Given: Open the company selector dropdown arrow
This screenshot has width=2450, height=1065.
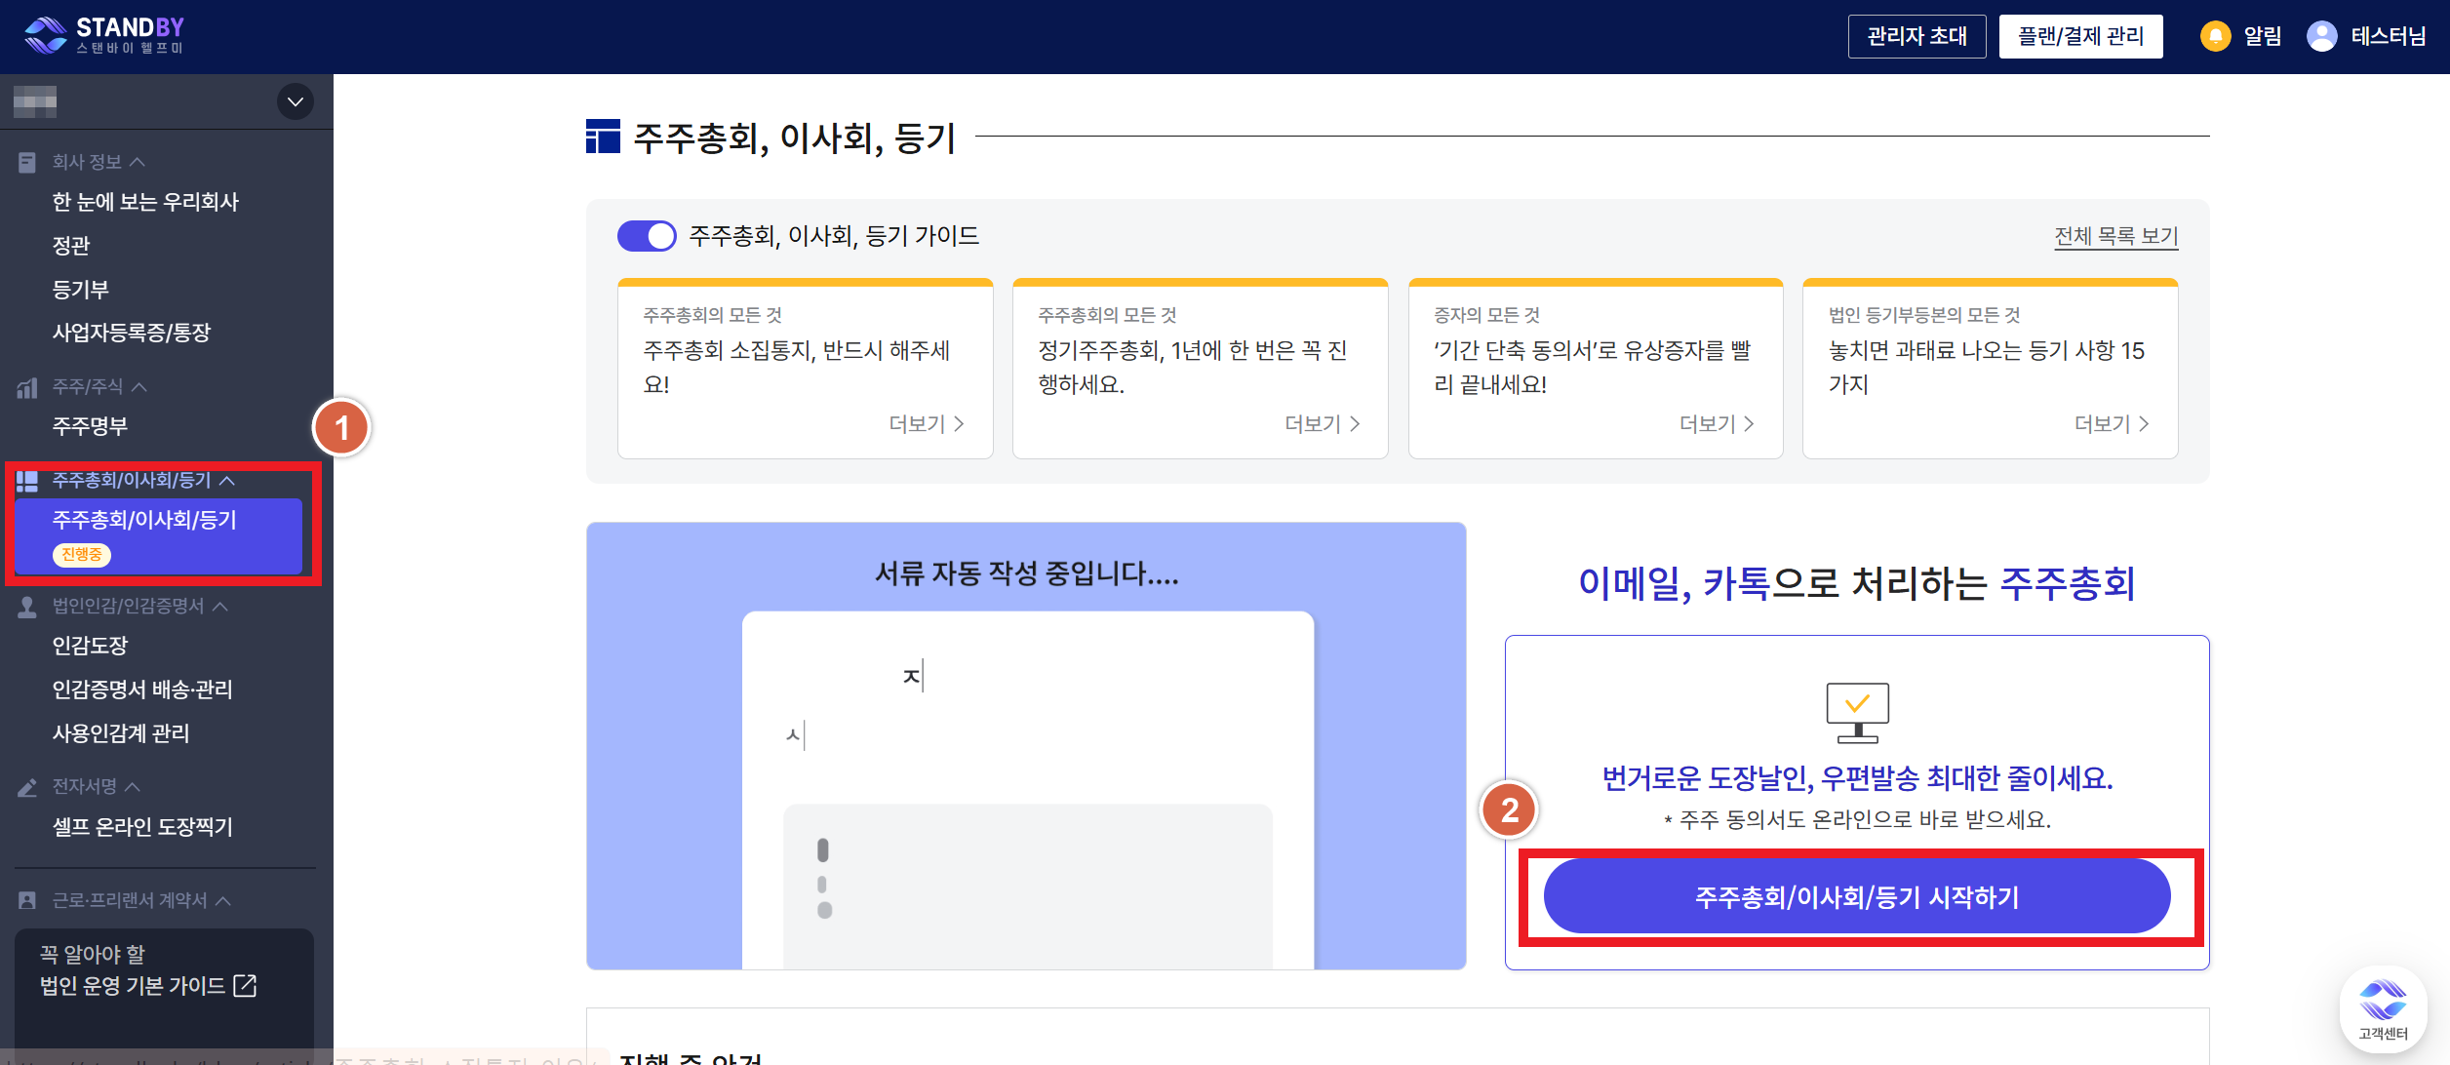Looking at the screenshot, I should click(296, 101).
